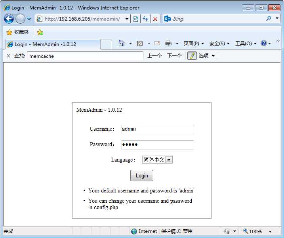The height and width of the screenshot is (238, 284).
Task: Find next match with 下一个
Action: point(174,55)
